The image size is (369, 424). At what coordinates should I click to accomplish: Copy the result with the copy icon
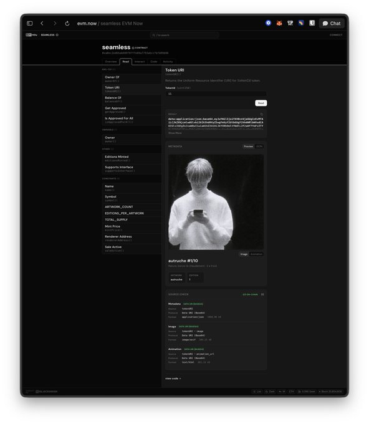[x=262, y=114]
